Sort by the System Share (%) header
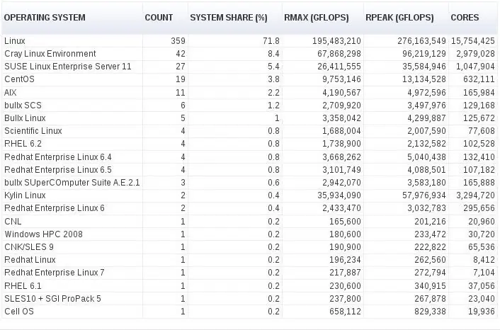The height and width of the screenshot is (330, 500). [x=229, y=18]
